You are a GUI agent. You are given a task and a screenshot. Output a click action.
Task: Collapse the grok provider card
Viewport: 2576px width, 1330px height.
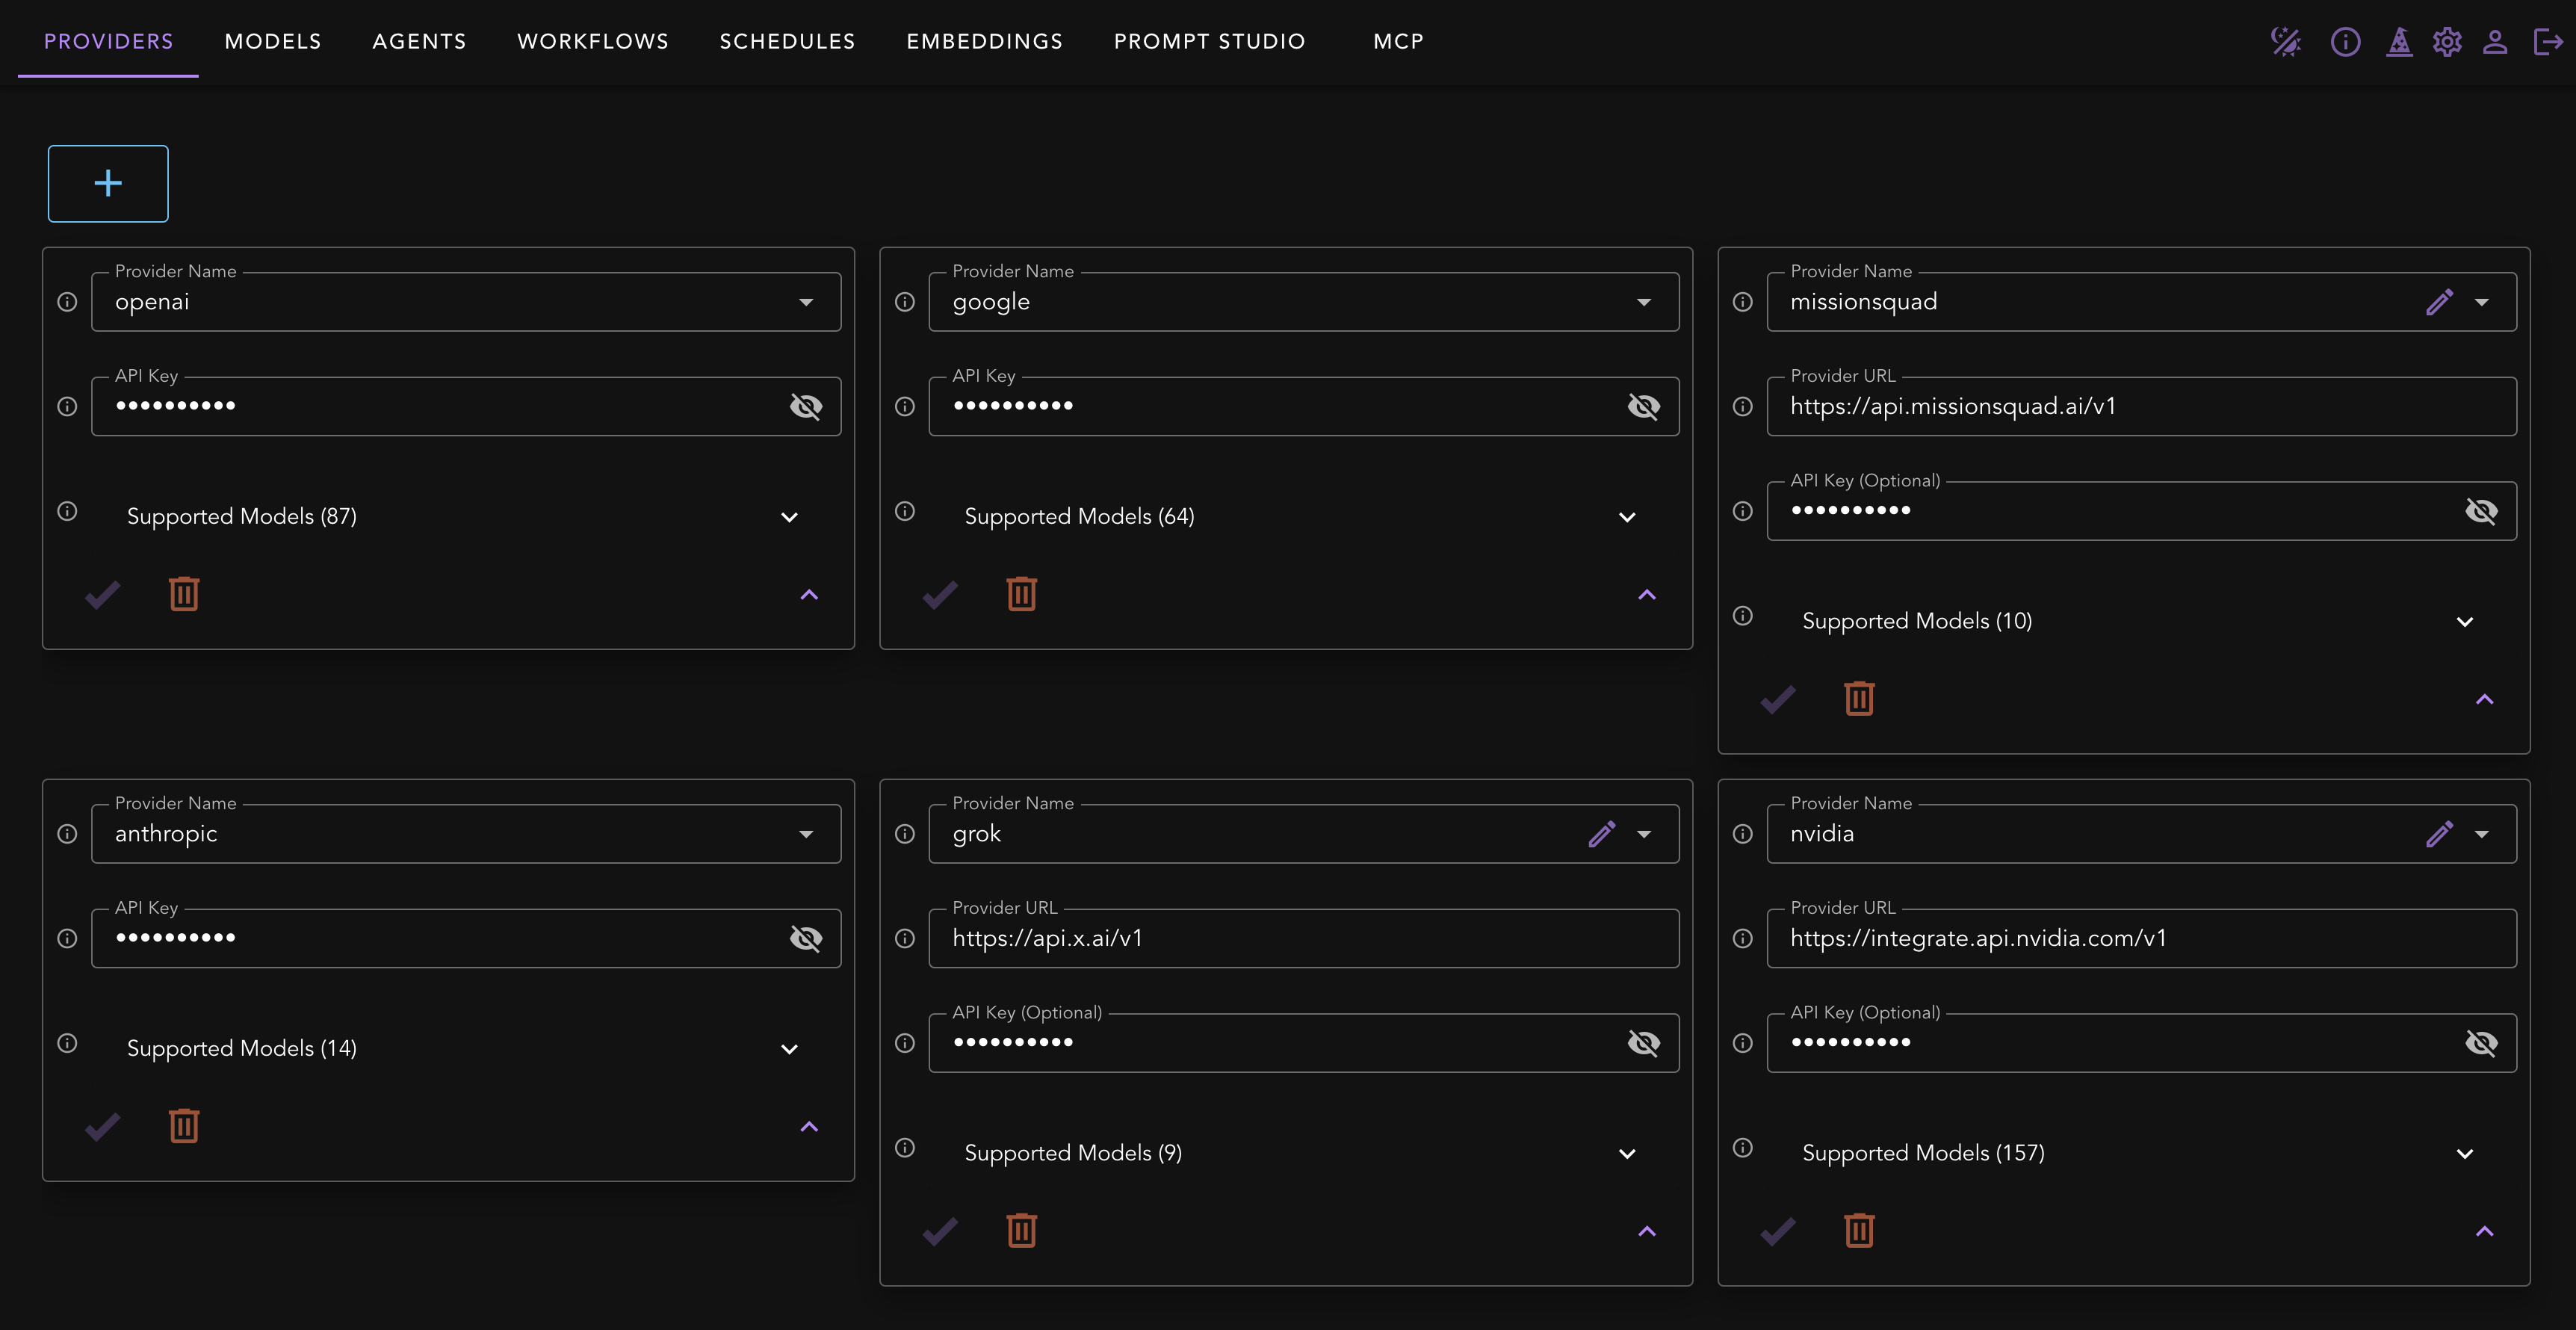[1647, 1231]
